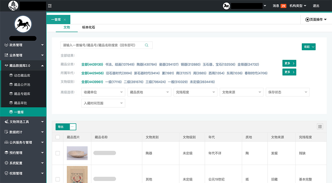Filter by 未定级(2834416) level
Image resolution: width=332 pixels, height=183 pixels.
(202, 82)
